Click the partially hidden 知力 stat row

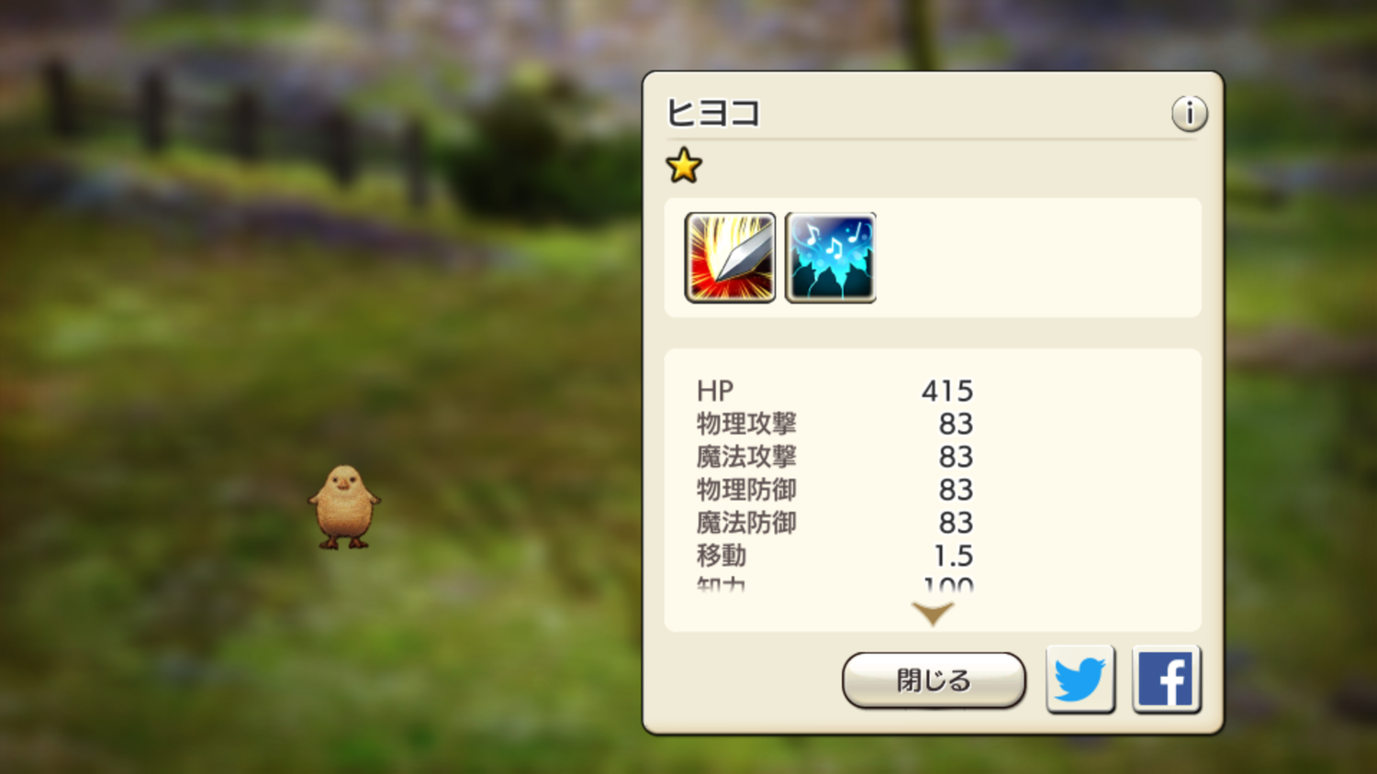point(834,583)
